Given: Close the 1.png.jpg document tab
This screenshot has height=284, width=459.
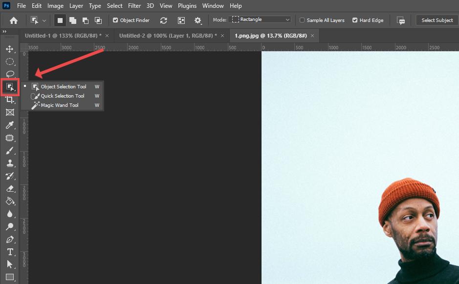Looking at the screenshot, I should pyautogui.click(x=312, y=35).
